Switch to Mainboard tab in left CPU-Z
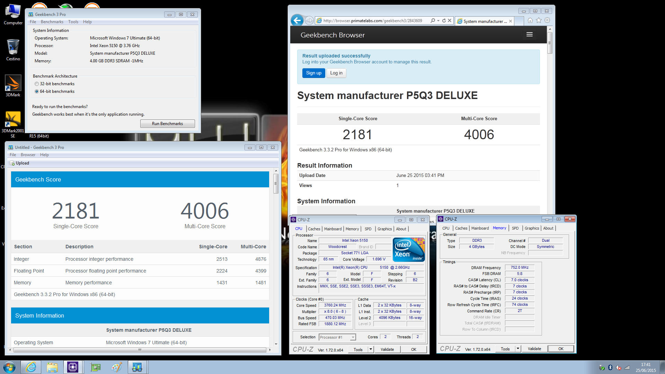 tap(333, 229)
